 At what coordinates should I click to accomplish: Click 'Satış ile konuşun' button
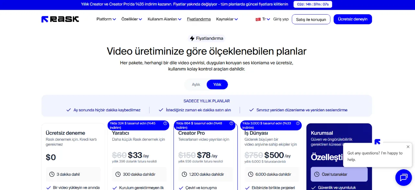pos(311,19)
